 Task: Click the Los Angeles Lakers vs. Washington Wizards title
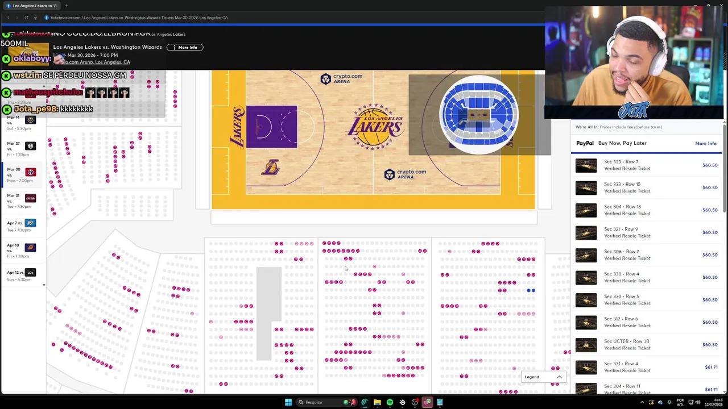(107, 47)
